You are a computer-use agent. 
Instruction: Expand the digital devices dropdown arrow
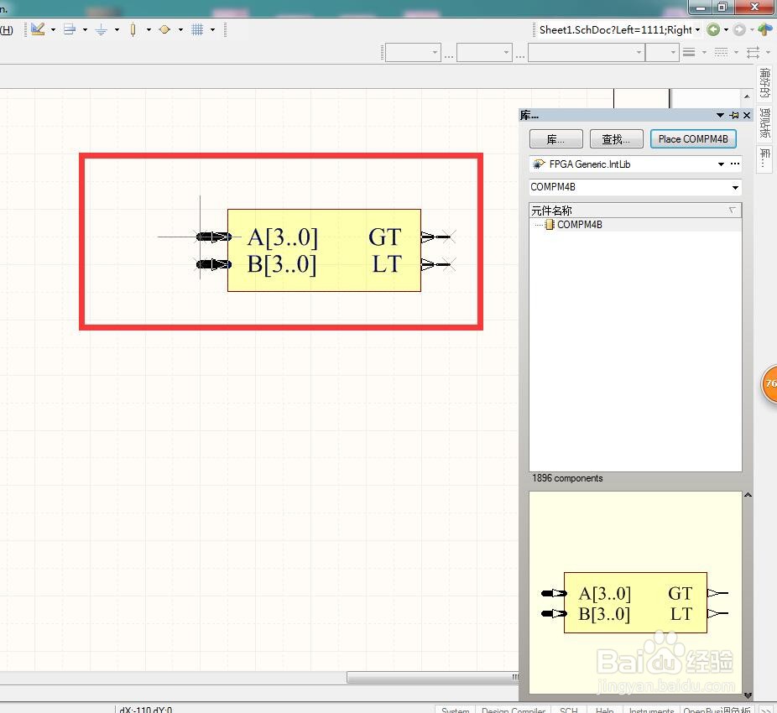149,29
